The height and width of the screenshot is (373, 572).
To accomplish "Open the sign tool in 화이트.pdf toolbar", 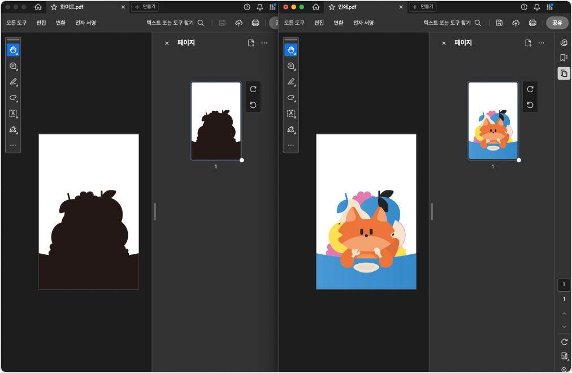I will [x=13, y=129].
